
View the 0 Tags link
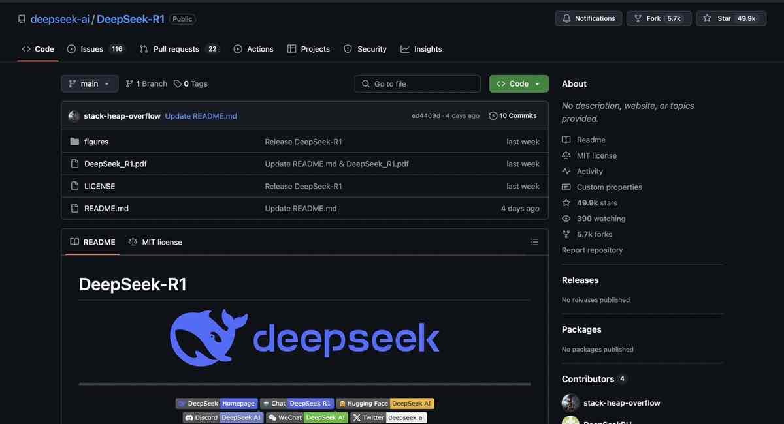click(191, 83)
